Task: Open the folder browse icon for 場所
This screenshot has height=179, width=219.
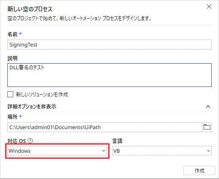Action: (207, 127)
